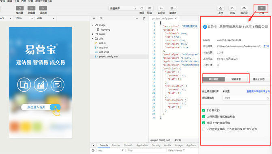The width and height of the screenshot is (272, 154).
Task: Click the 打开 link next to local directory
Action: click(x=267, y=46)
